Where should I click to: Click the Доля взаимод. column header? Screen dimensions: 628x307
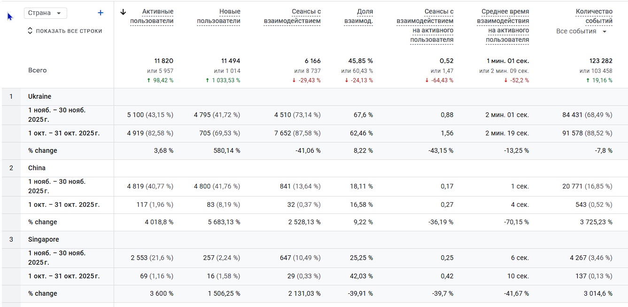[x=358, y=16]
